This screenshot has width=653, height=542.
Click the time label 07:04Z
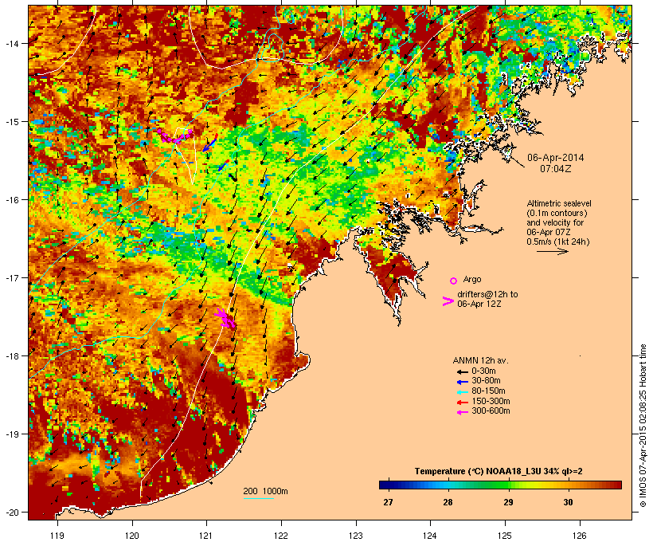coord(556,169)
